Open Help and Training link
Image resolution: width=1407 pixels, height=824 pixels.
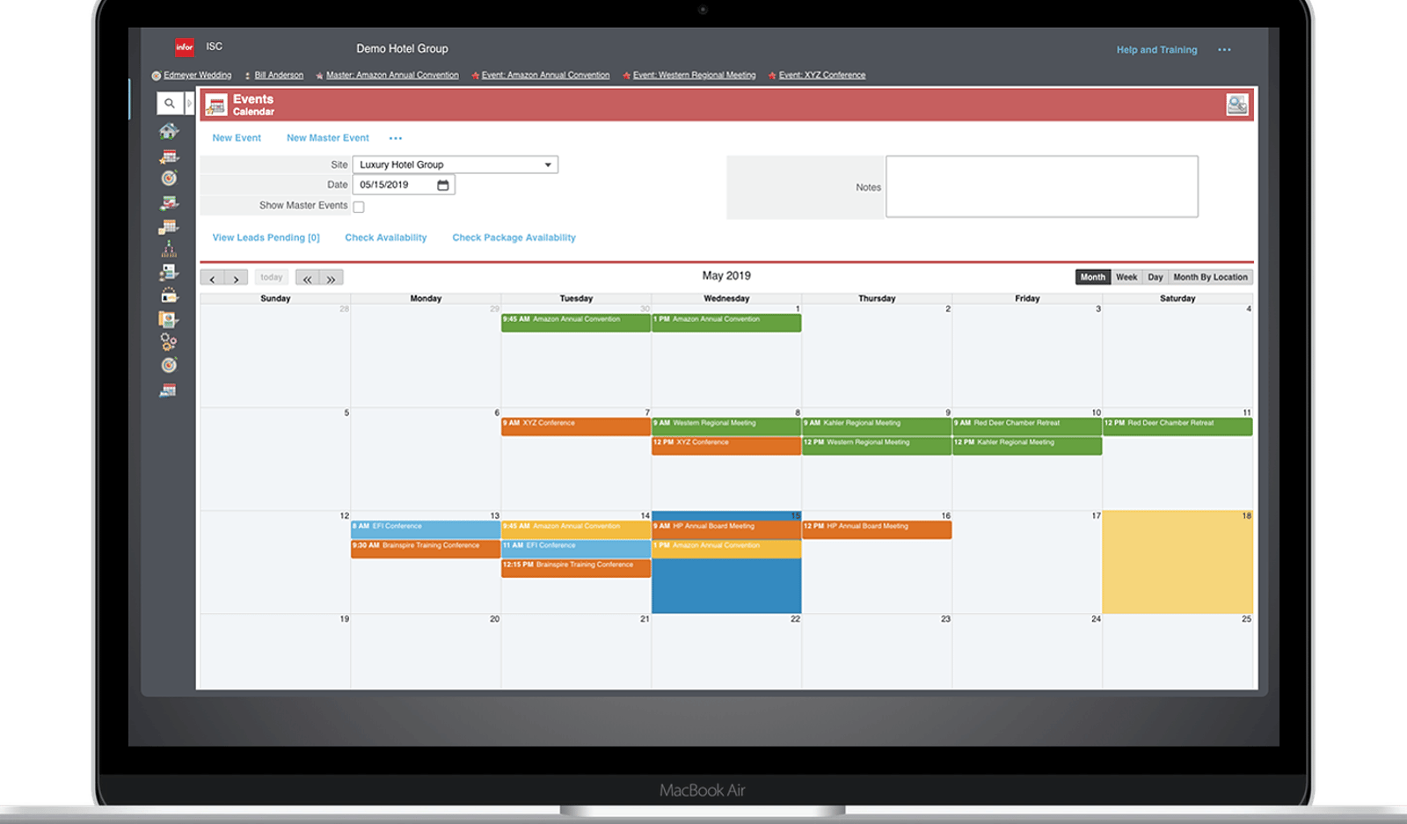coord(1156,50)
